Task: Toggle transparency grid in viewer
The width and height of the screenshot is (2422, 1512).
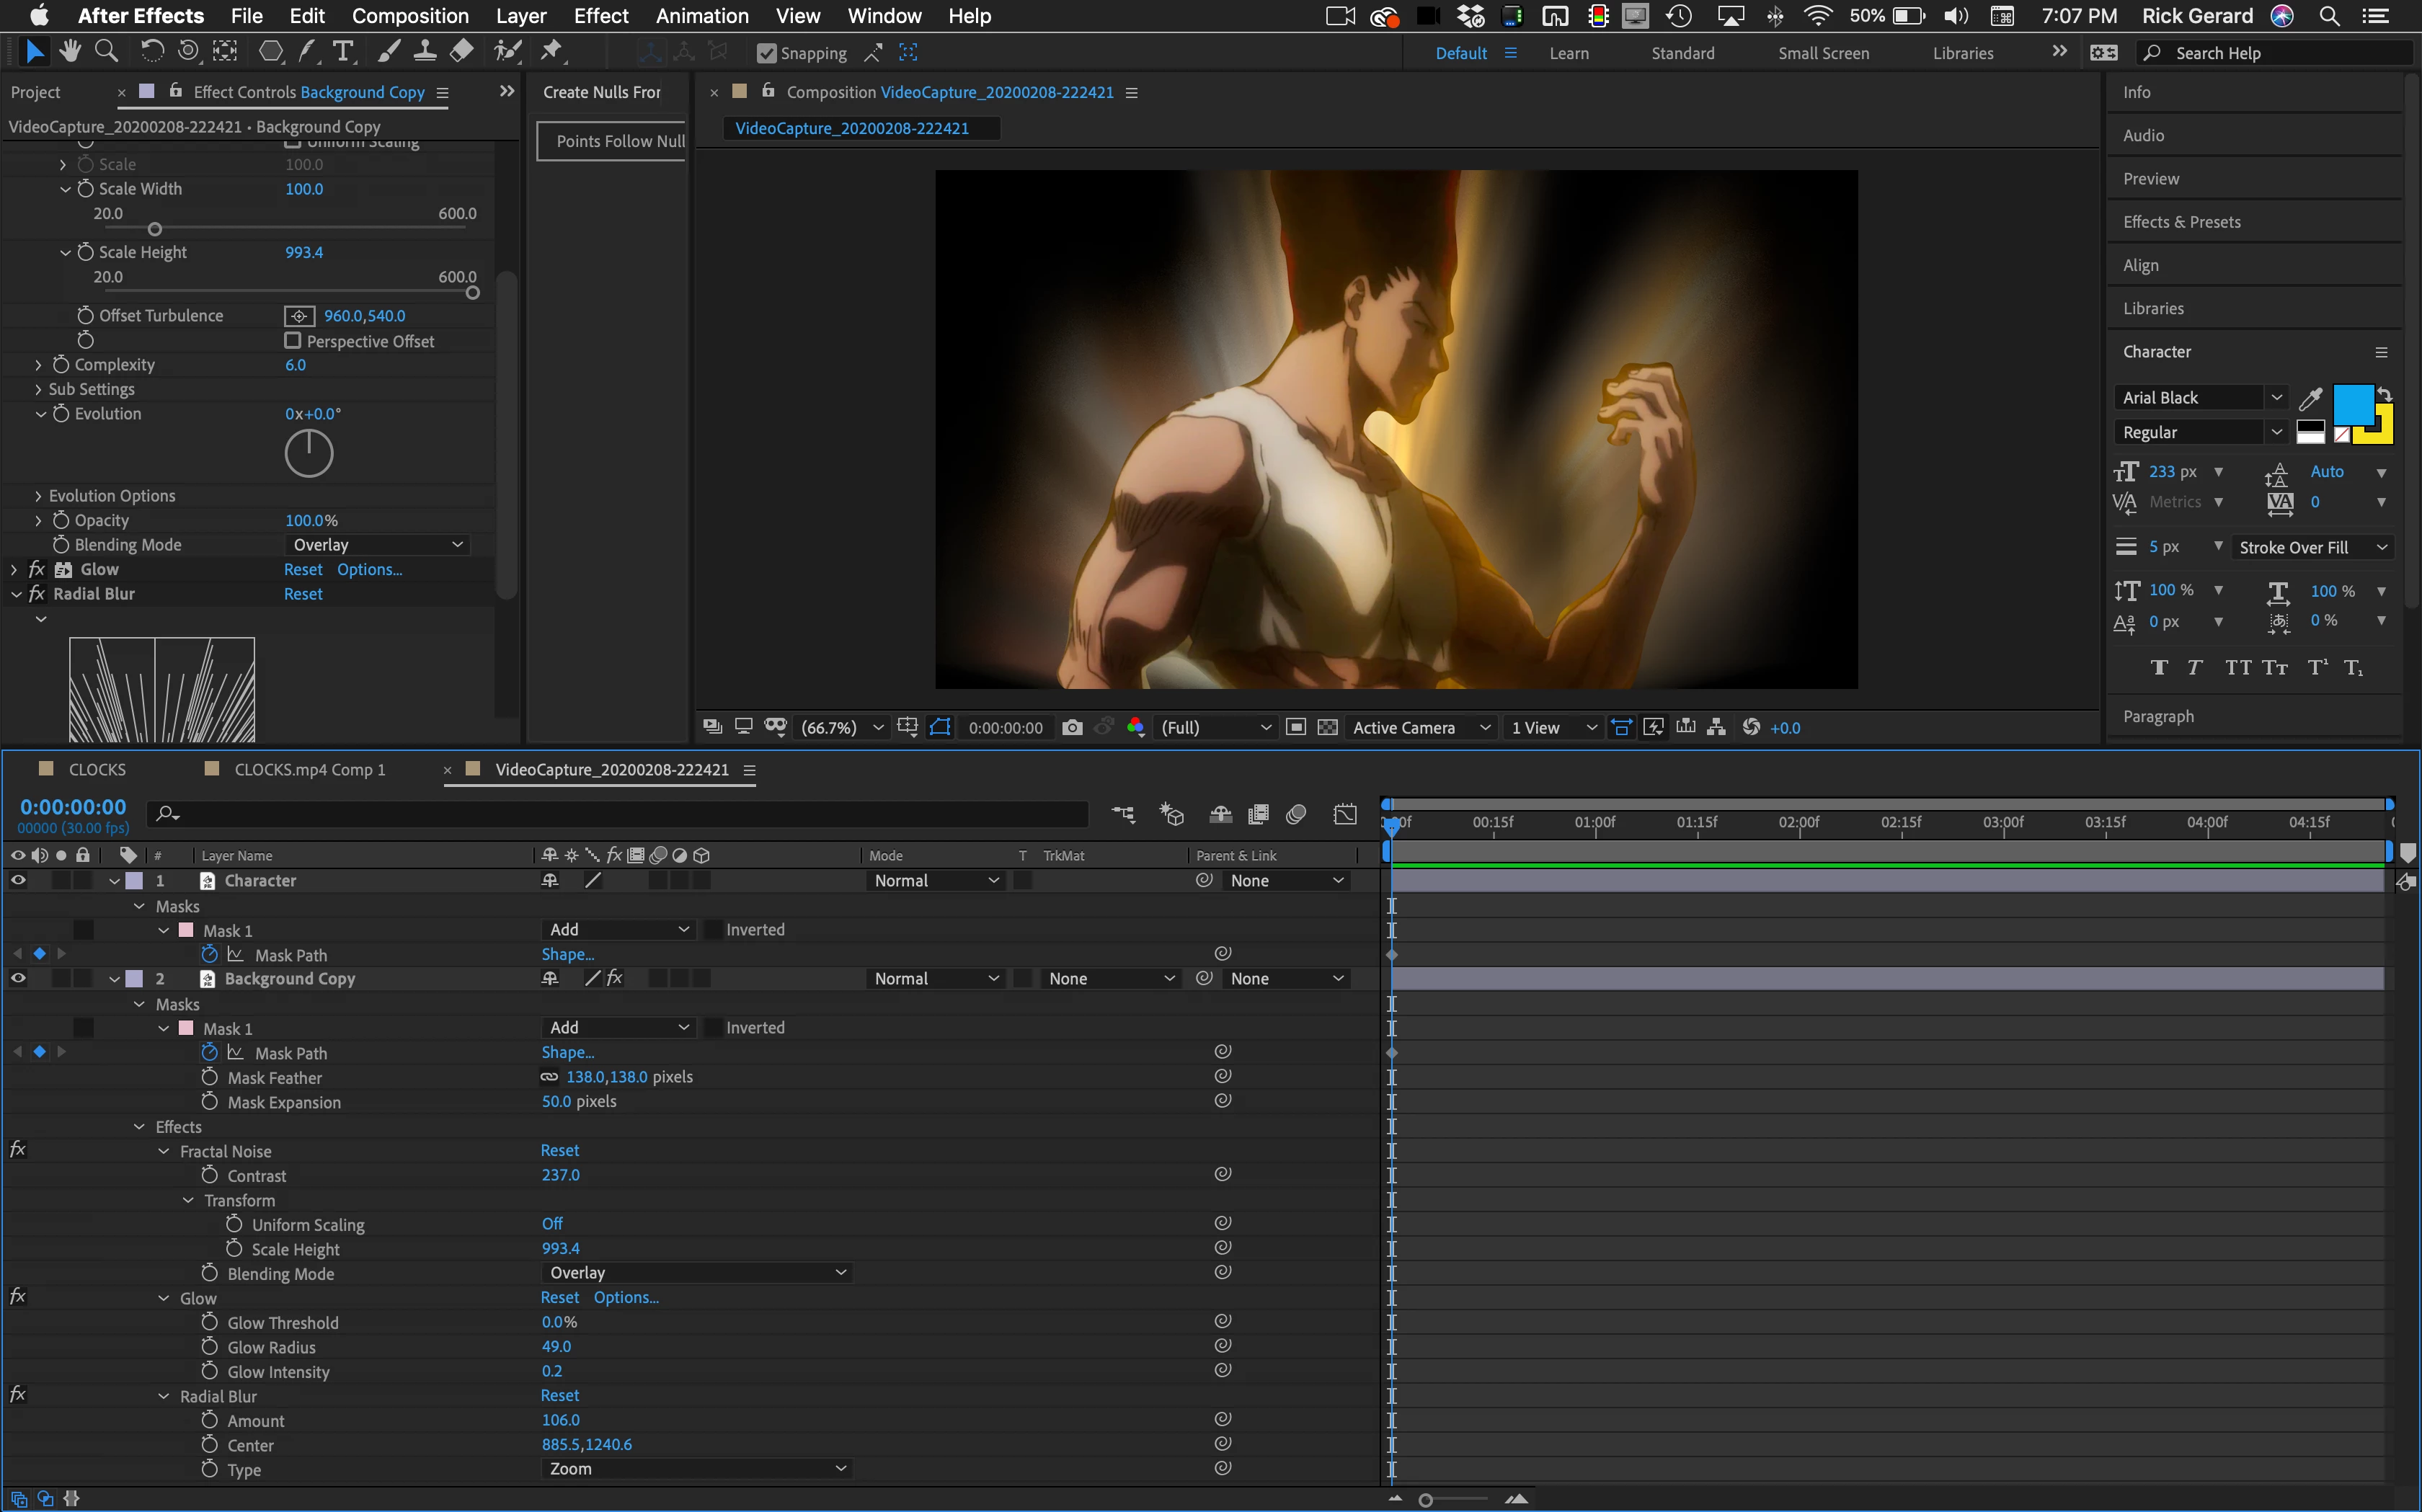Action: point(1327,727)
